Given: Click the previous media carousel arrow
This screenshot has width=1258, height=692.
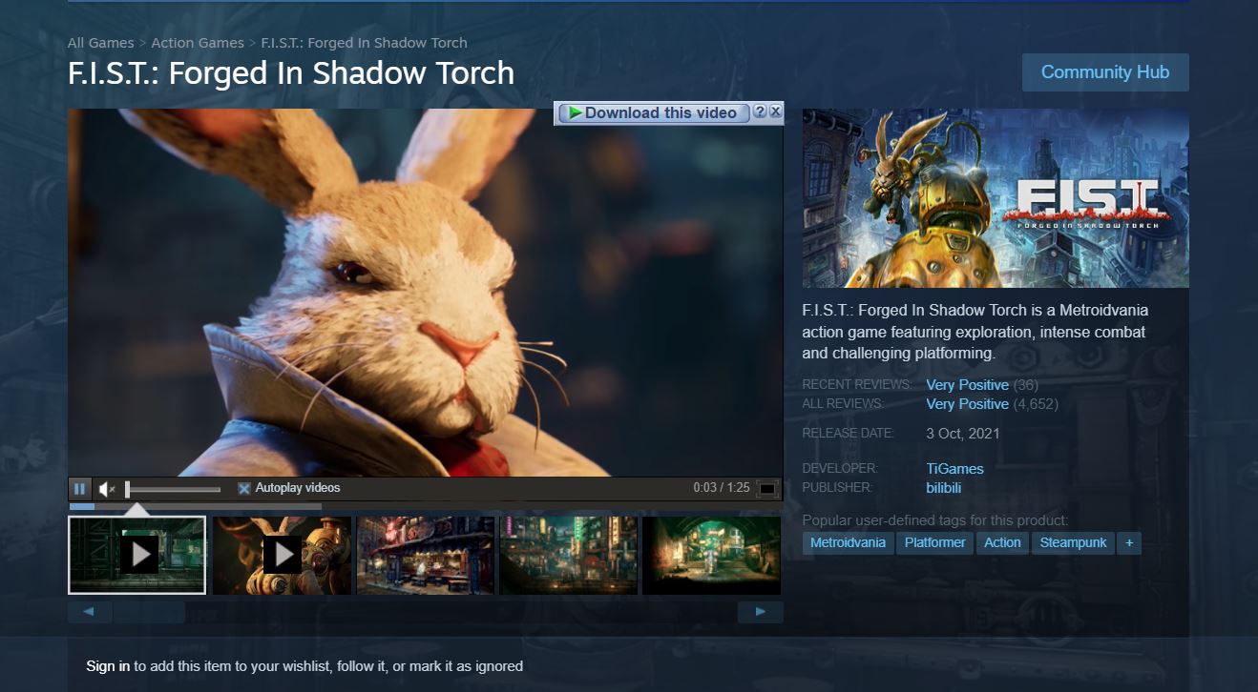Looking at the screenshot, I should pyautogui.click(x=89, y=611).
